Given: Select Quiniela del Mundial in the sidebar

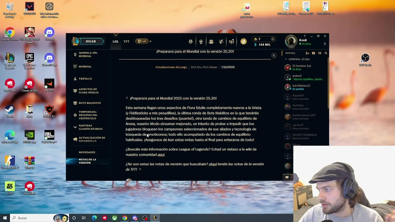Looking at the screenshot, I should coord(88,55).
